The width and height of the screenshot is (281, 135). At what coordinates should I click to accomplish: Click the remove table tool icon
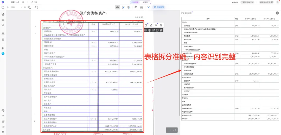coord(129,7)
